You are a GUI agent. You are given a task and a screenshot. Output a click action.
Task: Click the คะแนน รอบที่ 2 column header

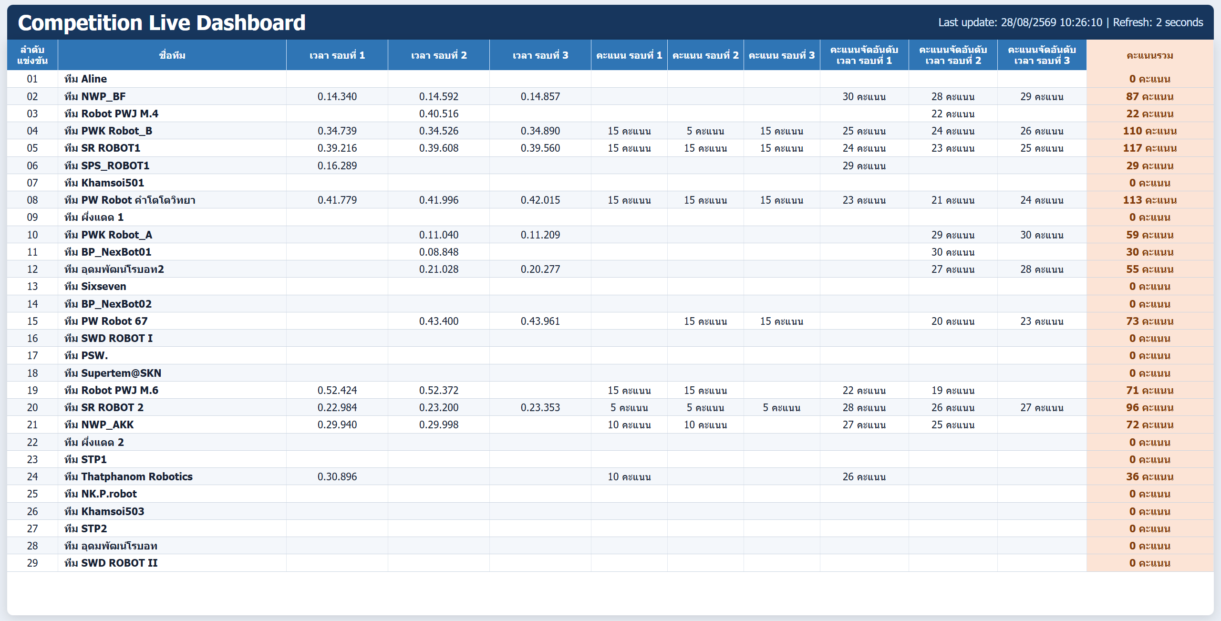(x=705, y=55)
